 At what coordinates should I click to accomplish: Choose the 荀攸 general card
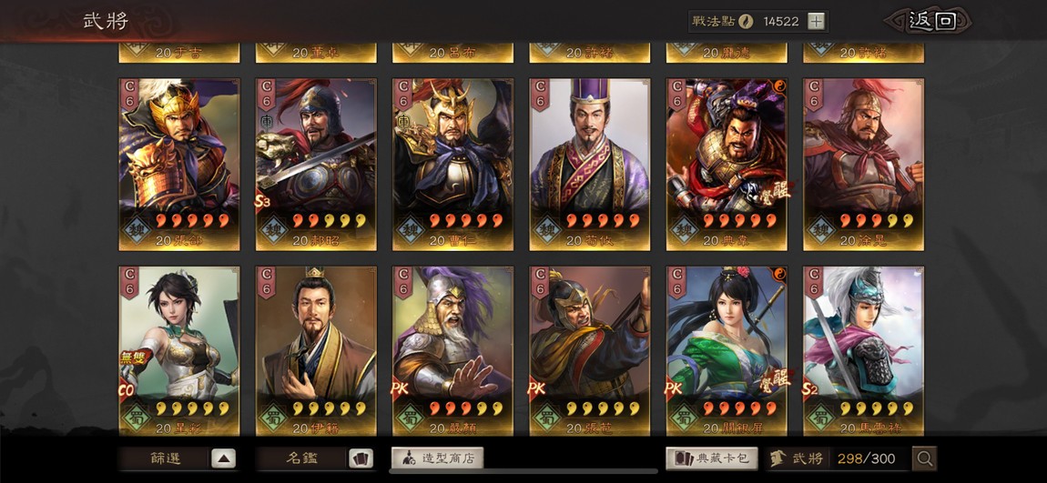pos(590,165)
